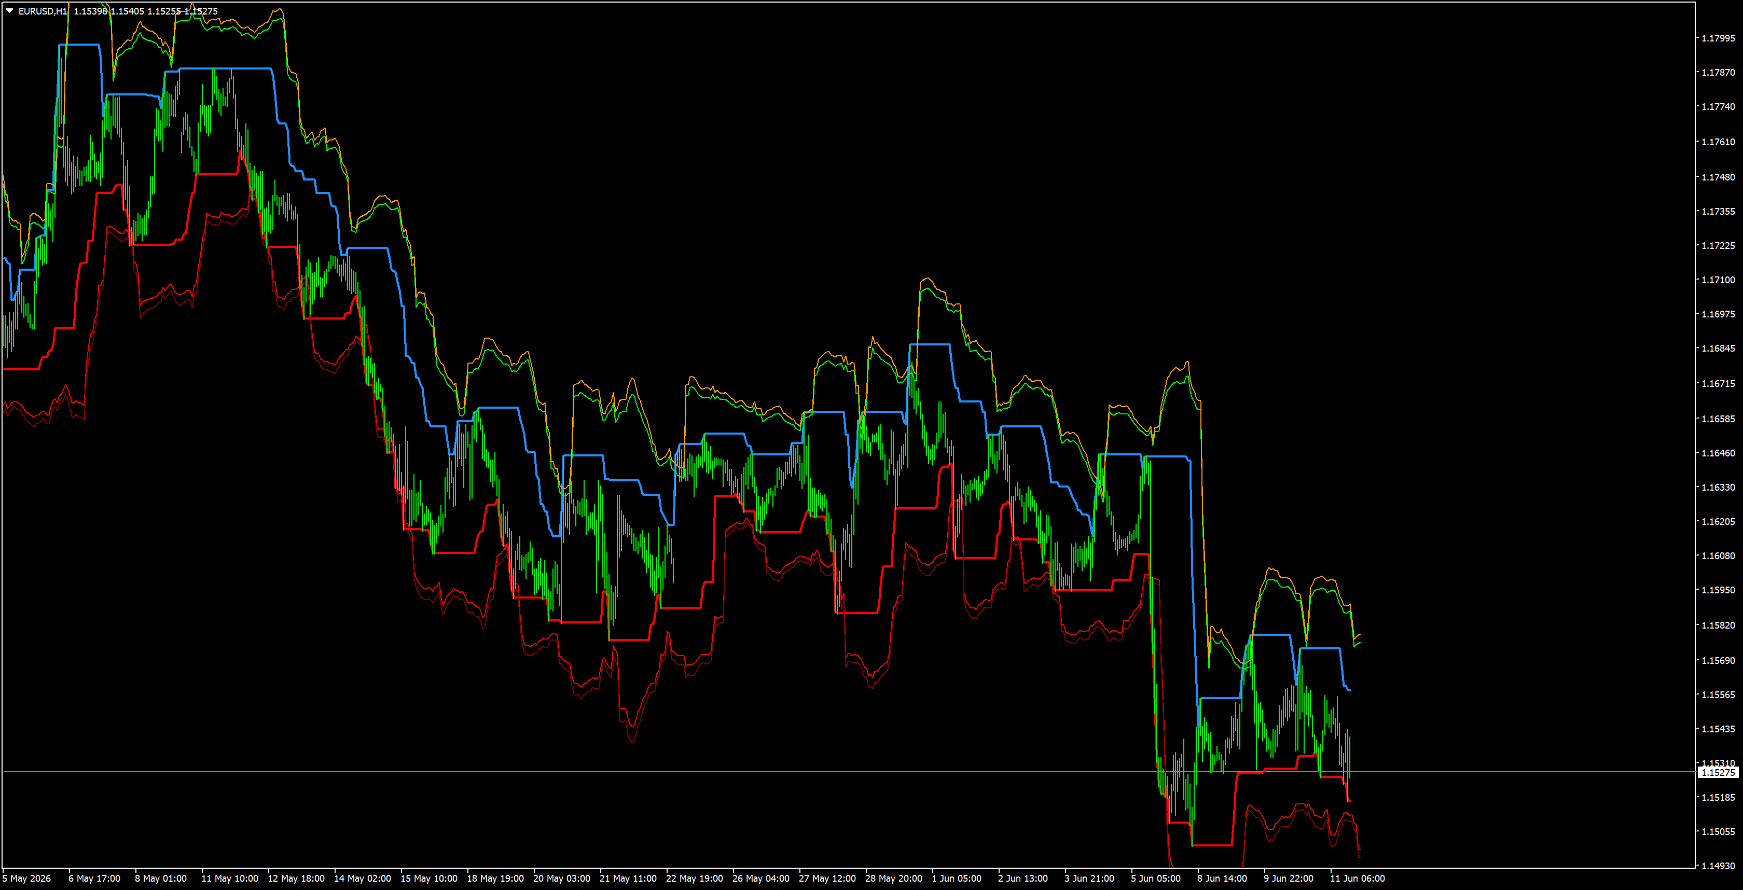Click the 8 Jun 14:00 time label
This screenshot has height=890, width=1743.
(1222, 879)
